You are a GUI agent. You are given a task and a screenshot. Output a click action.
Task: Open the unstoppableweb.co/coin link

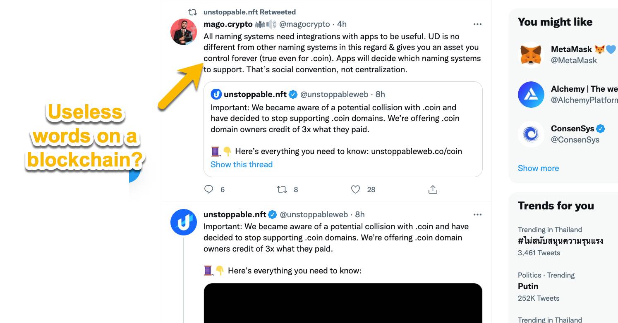(416, 151)
